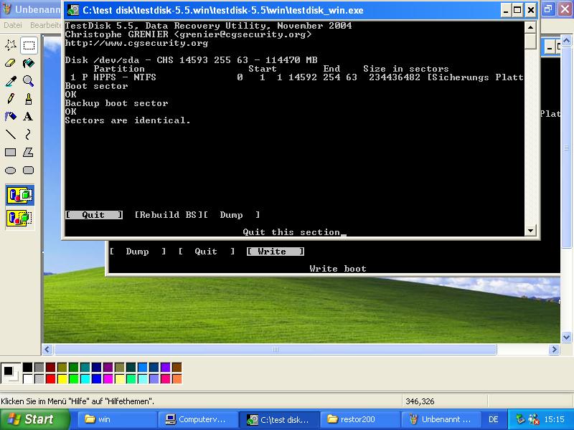Viewport: 574px width, 430px height.
Task: Choose the Eraser tool in Paint
Action: point(10,63)
